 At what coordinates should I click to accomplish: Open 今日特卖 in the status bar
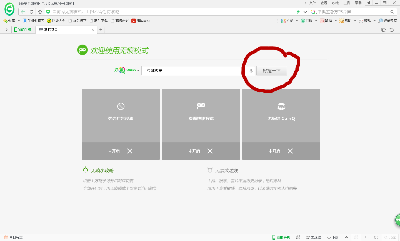[x=13, y=237]
